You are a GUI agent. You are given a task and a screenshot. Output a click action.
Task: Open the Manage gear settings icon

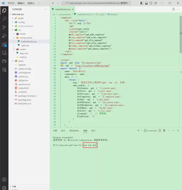pos(4,187)
